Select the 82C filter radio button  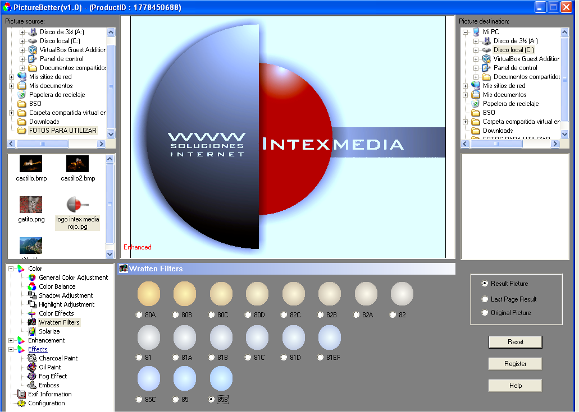pos(284,314)
